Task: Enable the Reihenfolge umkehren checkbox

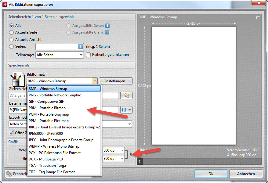Action: pos(89,55)
